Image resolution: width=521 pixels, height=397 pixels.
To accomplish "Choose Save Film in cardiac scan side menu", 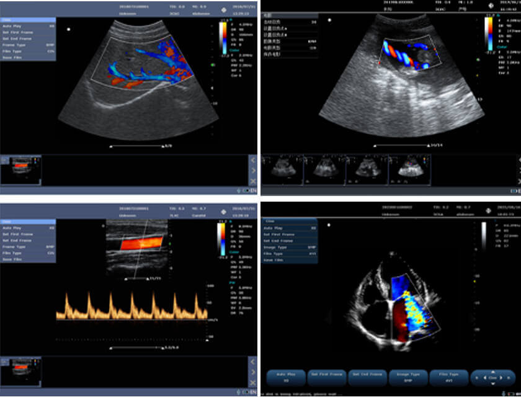I will 290,260.
